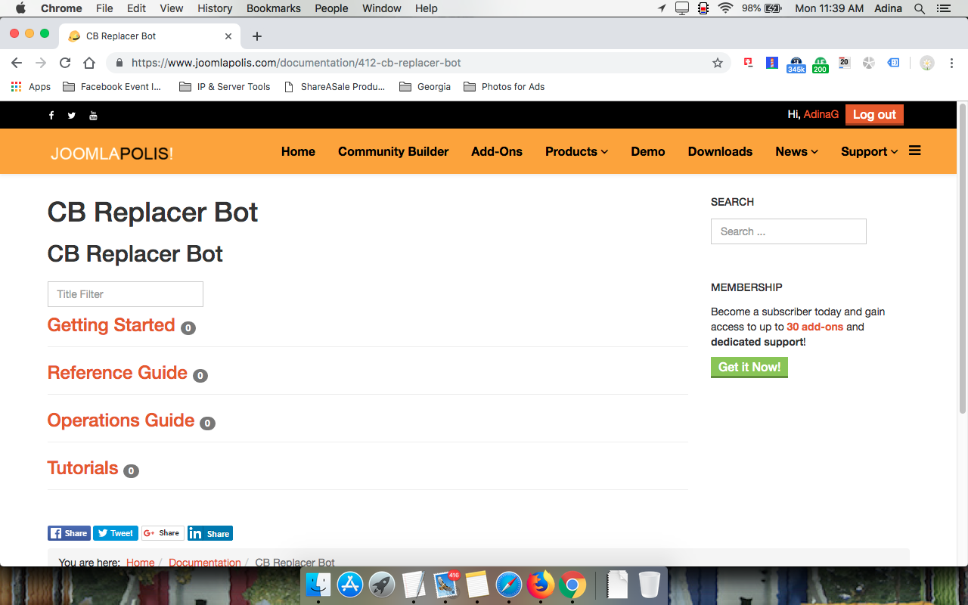Expand the Getting Started section
The height and width of the screenshot is (605, 968).
click(111, 325)
